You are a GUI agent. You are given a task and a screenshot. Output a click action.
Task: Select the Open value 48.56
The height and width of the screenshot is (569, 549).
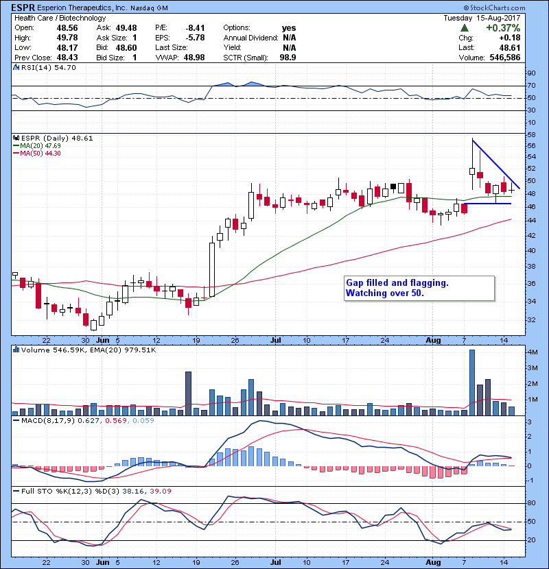click(x=67, y=28)
